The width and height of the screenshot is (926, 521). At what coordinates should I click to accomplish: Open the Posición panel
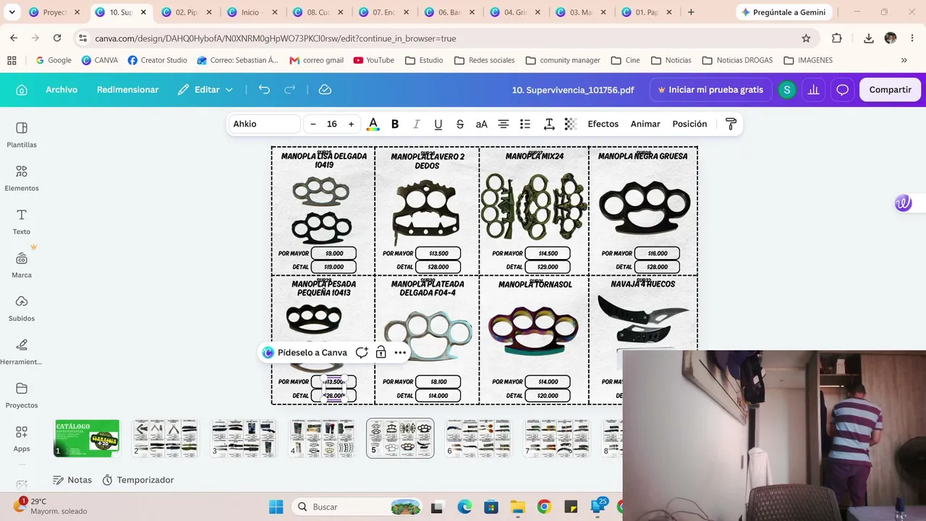click(689, 124)
